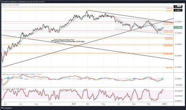
Task: Click the Apr marker on the time axis
Action: [5, 104]
